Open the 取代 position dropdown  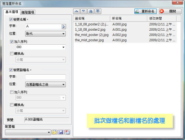[46, 34]
